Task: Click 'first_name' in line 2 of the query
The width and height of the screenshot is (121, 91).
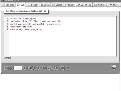Action: tap(40, 21)
